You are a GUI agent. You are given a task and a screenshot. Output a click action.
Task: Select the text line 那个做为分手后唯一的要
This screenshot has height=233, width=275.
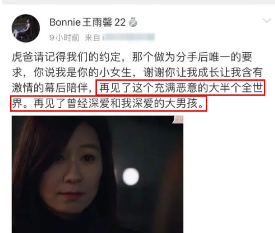192,57
